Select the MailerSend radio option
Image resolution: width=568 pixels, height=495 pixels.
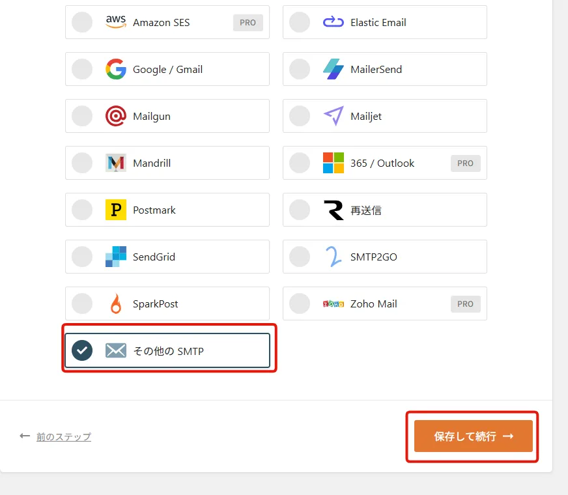(x=300, y=69)
